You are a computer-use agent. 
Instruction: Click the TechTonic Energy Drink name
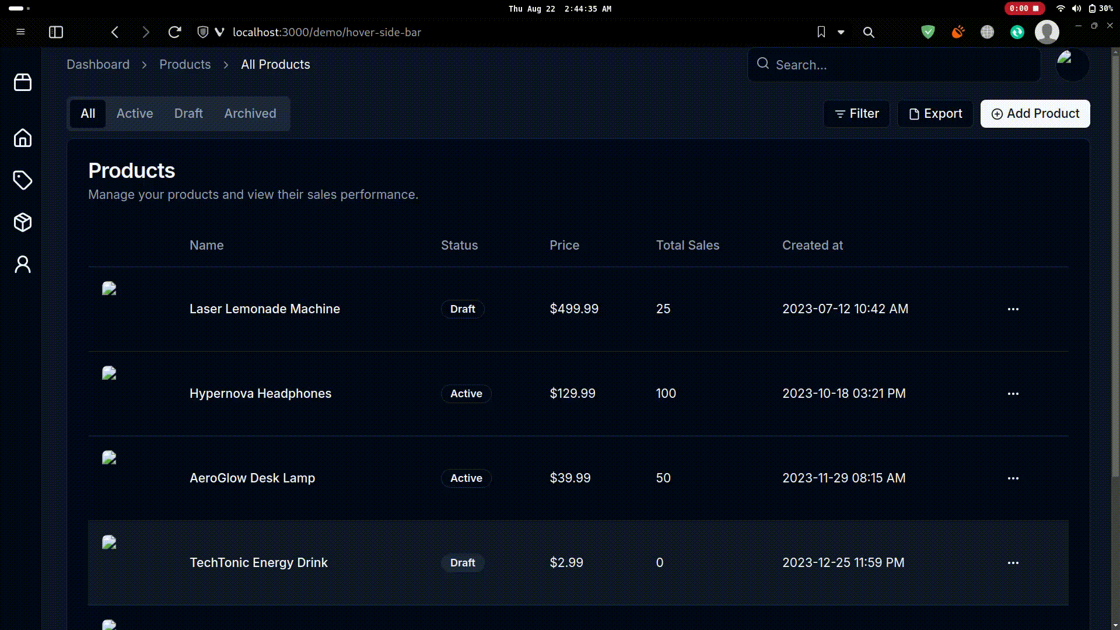click(258, 563)
